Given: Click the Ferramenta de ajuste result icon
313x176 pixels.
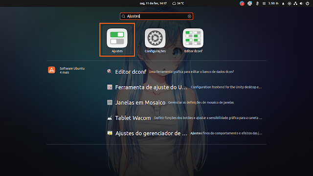Looking at the screenshot, I should click(110, 87).
